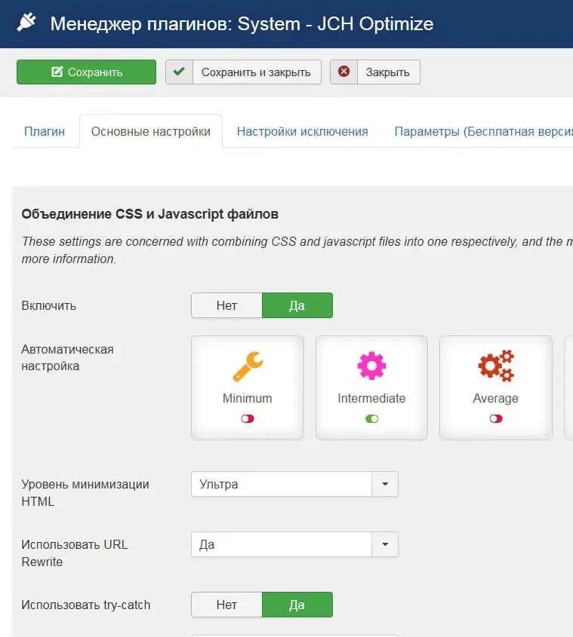Select the Average red gears icon
This screenshot has height=637, width=573.
496,366
